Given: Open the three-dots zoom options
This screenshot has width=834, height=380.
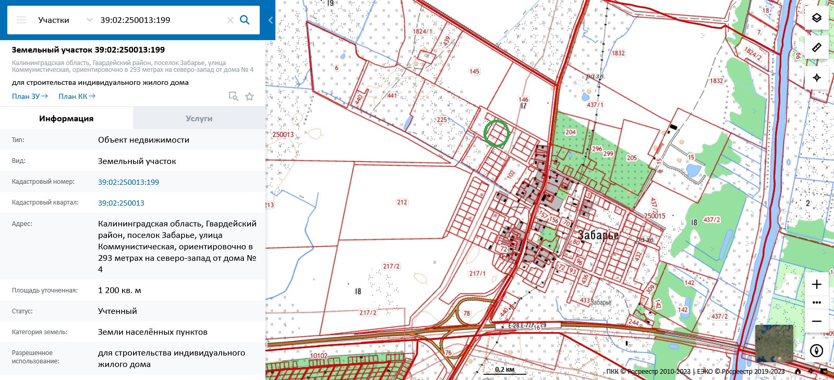Looking at the screenshot, I should click(x=817, y=302).
